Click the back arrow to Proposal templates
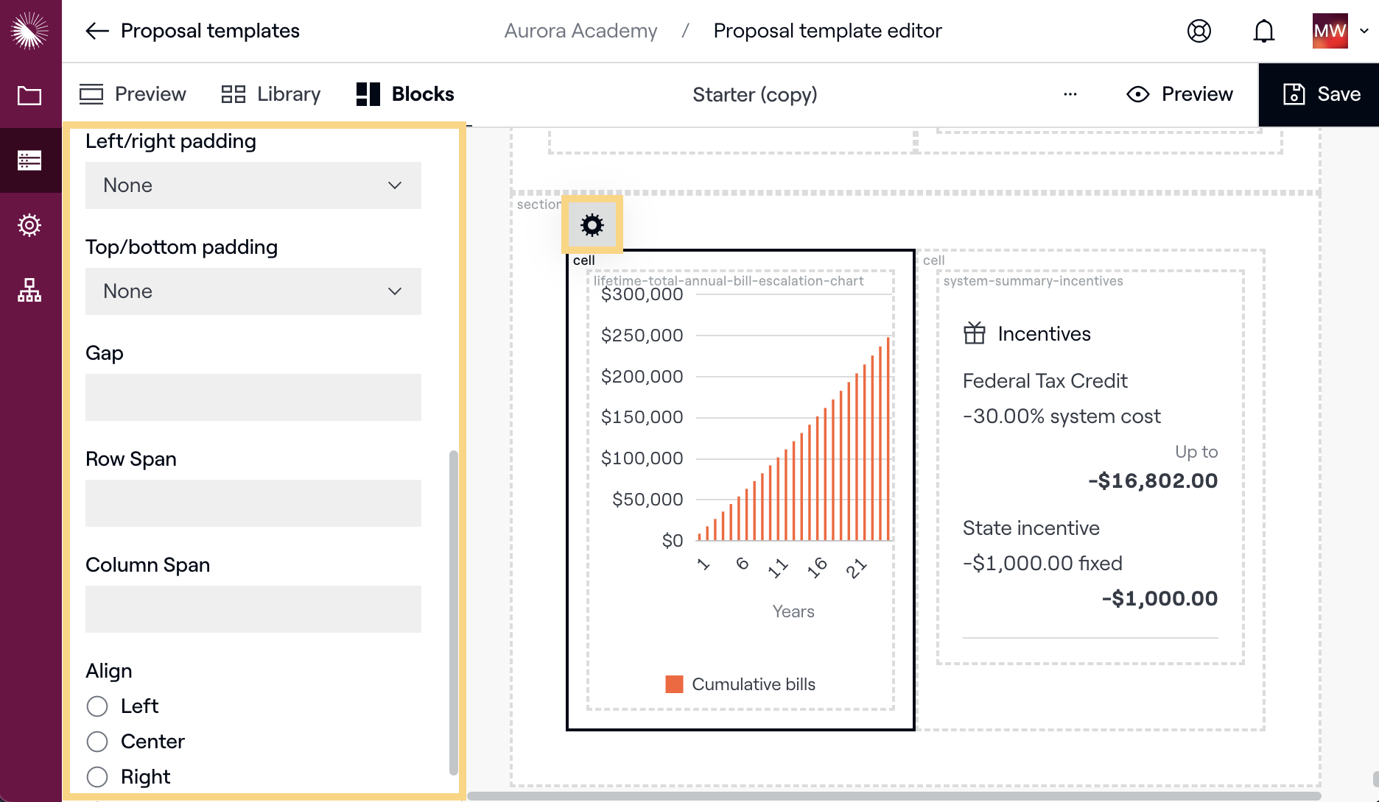The height and width of the screenshot is (802, 1379). (97, 31)
